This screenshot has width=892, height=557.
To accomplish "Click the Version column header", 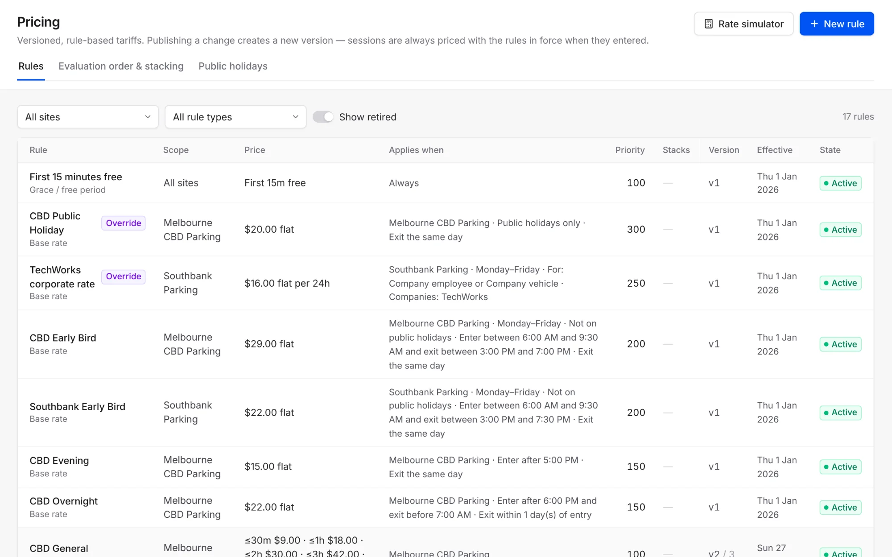I will [724, 150].
